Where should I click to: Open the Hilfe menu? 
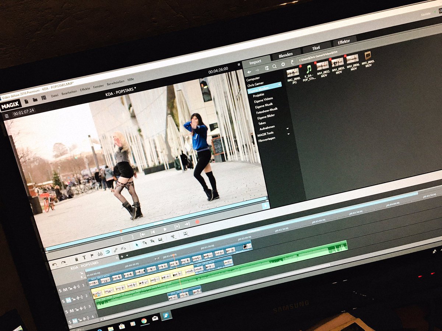pos(130,79)
